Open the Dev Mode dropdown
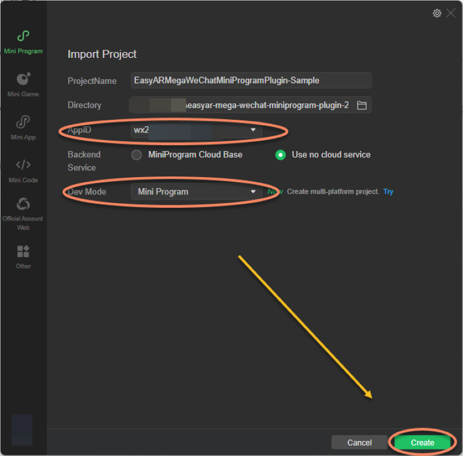463x456 pixels. tap(197, 192)
